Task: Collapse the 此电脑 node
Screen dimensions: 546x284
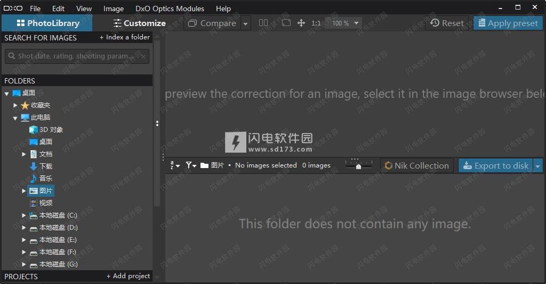Action: 15,118
